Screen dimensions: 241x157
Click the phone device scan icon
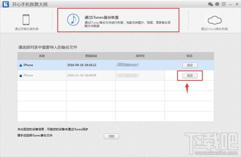(x=26, y=20)
